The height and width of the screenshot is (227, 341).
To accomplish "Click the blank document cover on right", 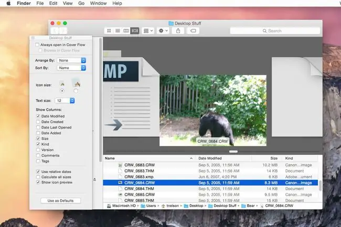I will tap(297, 97).
